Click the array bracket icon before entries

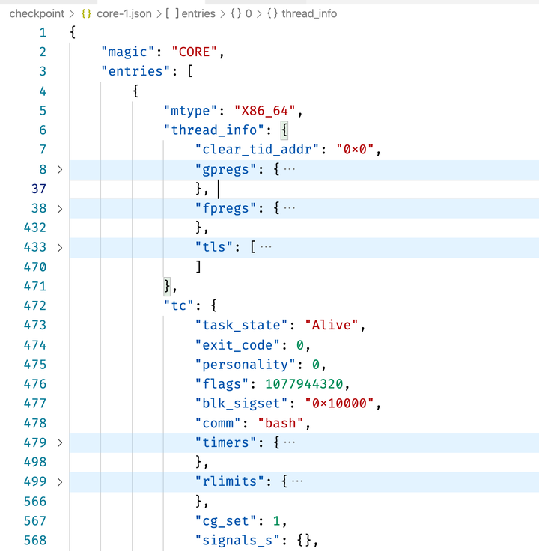pyautogui.click(x=172, y=13)
